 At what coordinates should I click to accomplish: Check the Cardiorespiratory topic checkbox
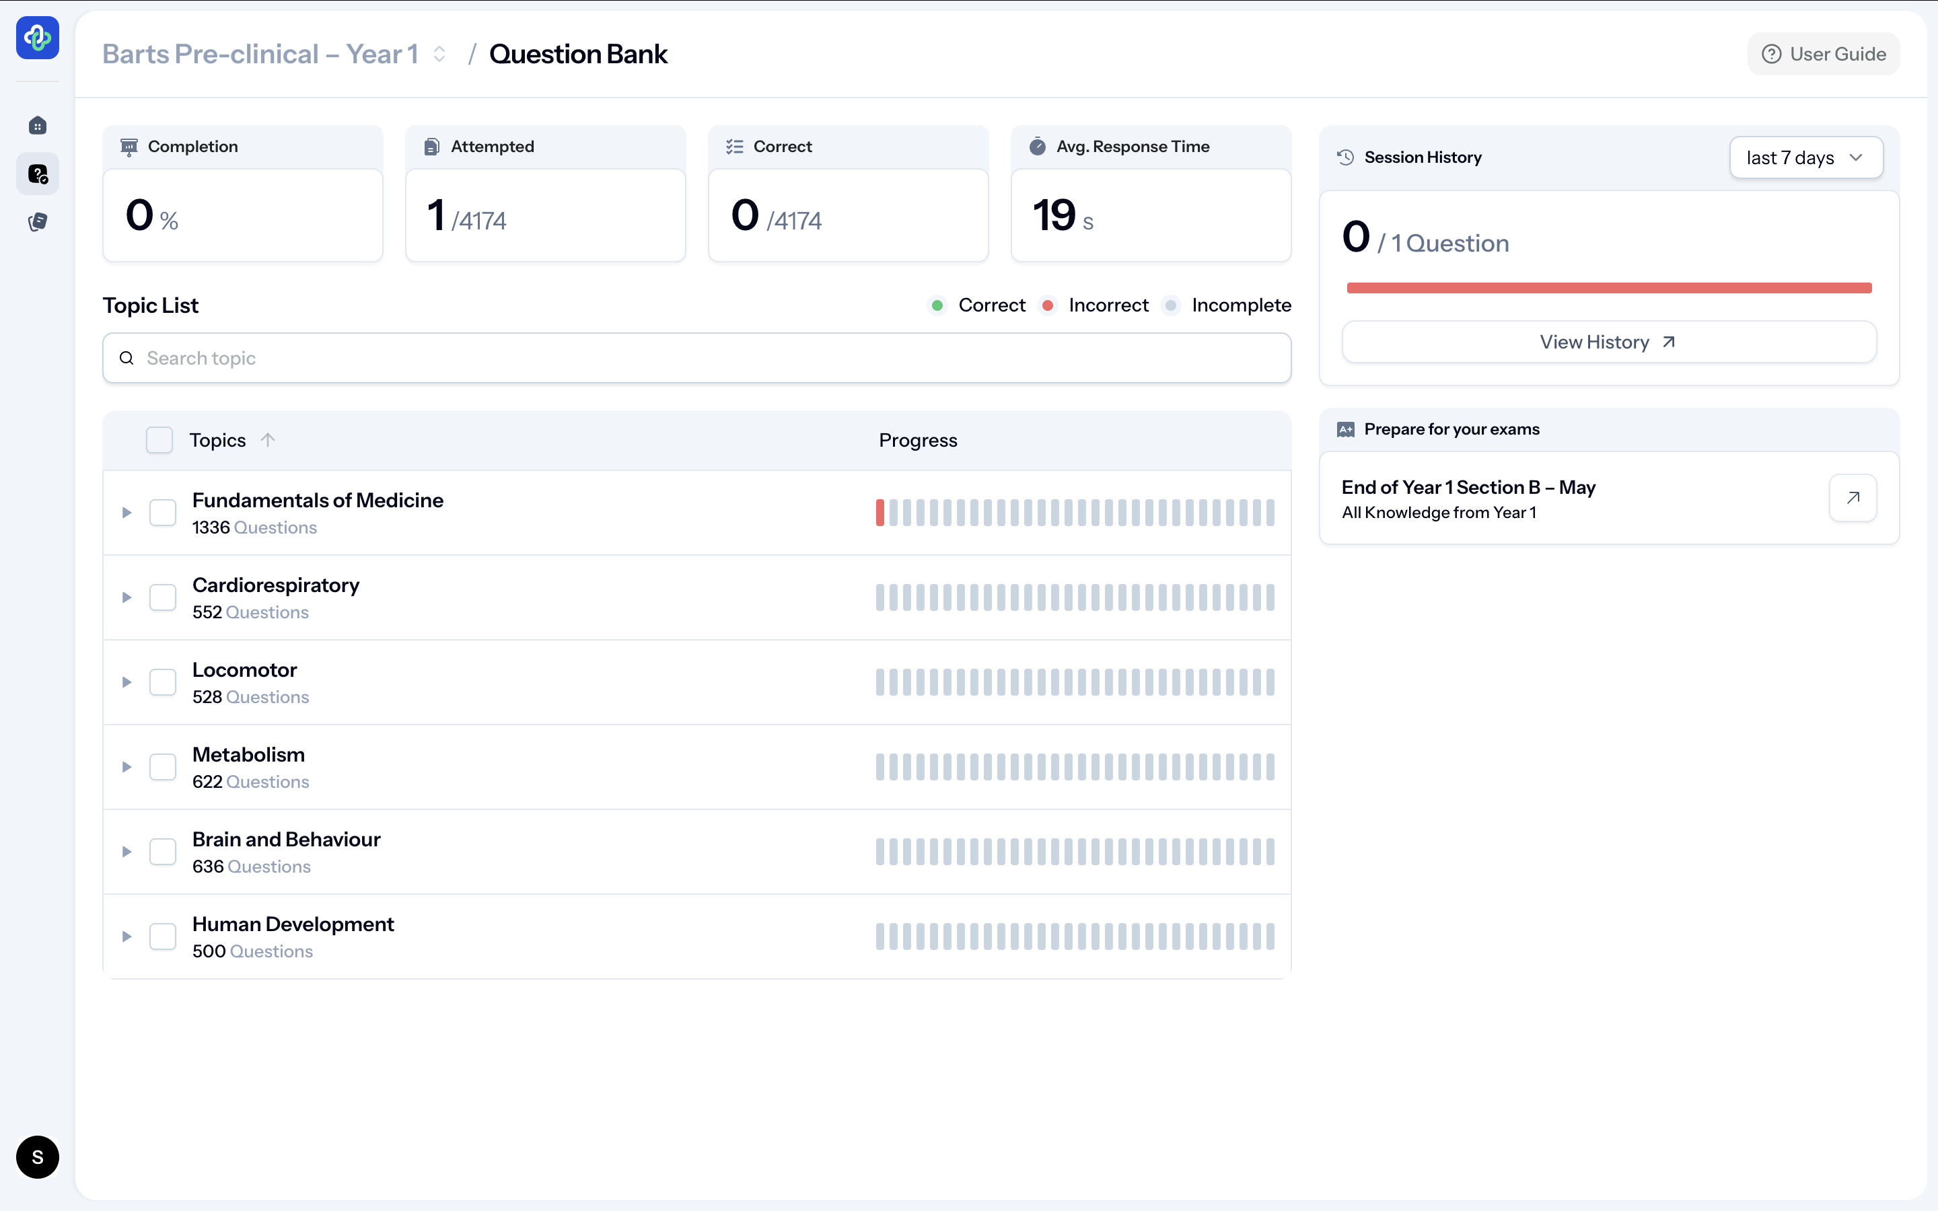pyautogui.click(x=163, y=597)
